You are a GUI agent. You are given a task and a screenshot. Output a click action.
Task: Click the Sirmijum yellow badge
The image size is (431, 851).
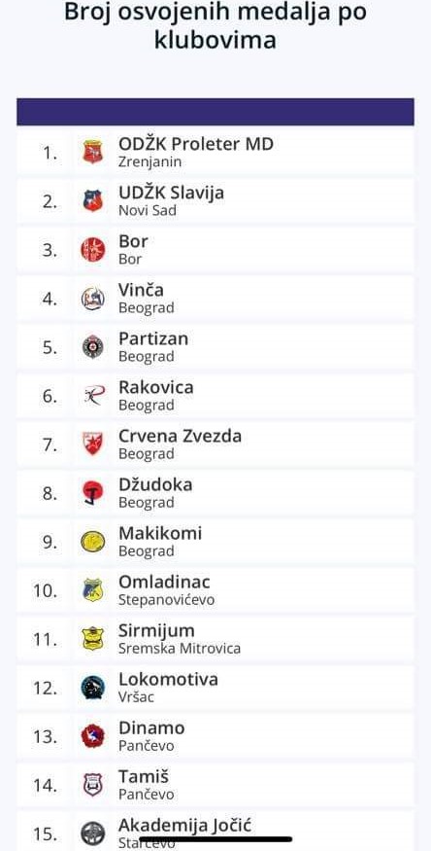click(92, 639)
